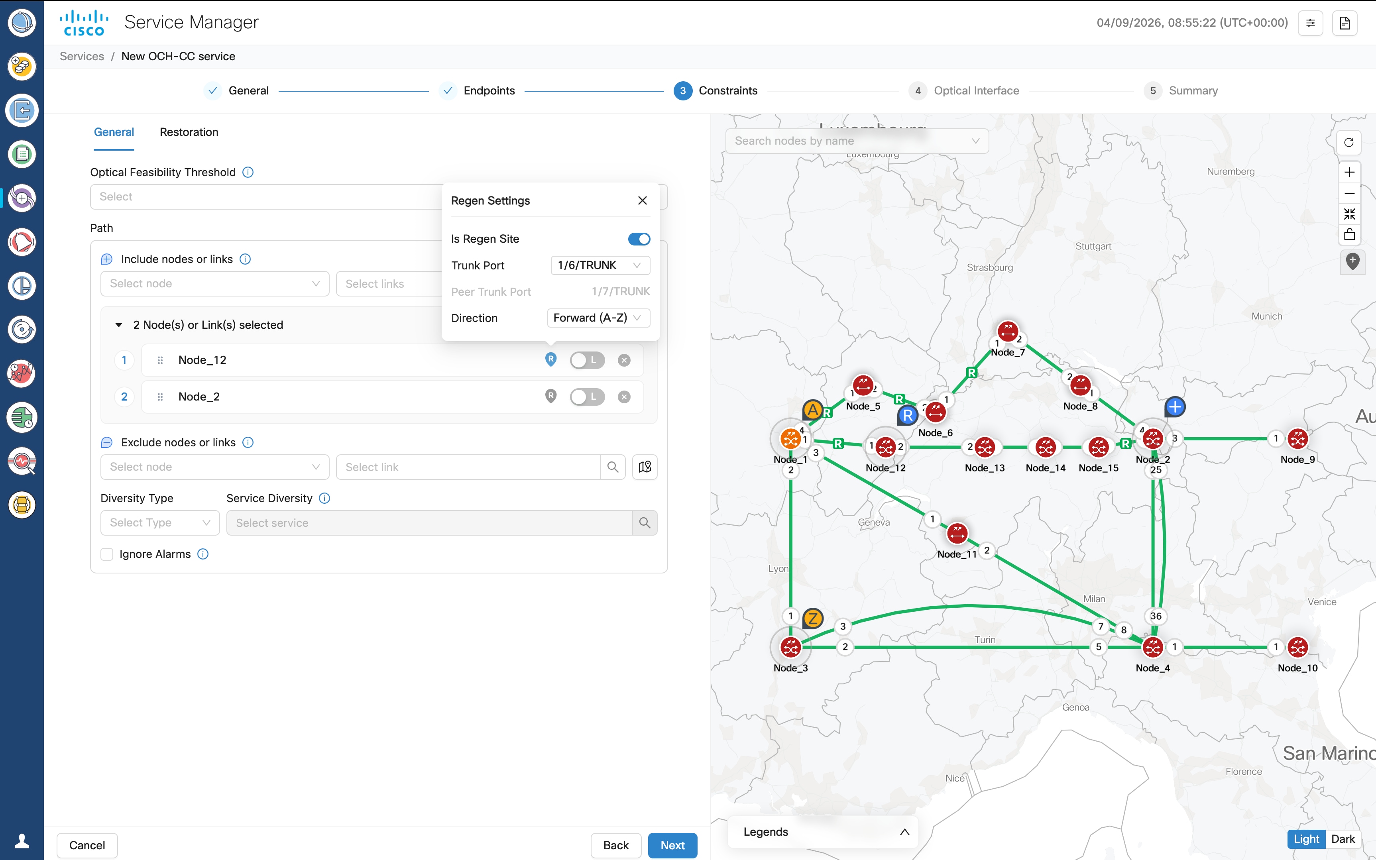1376x860 pixels.
Task: Go to the Endpoints wizard step
Action: pos(488,90)
